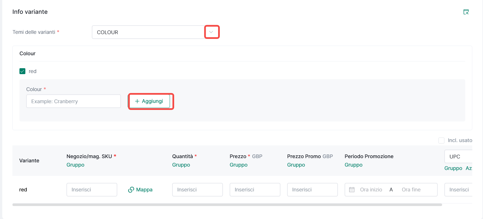Click Gruppo under Periodo Promozione
This screenshot has width=483, height=219.
tap(353, 165)
